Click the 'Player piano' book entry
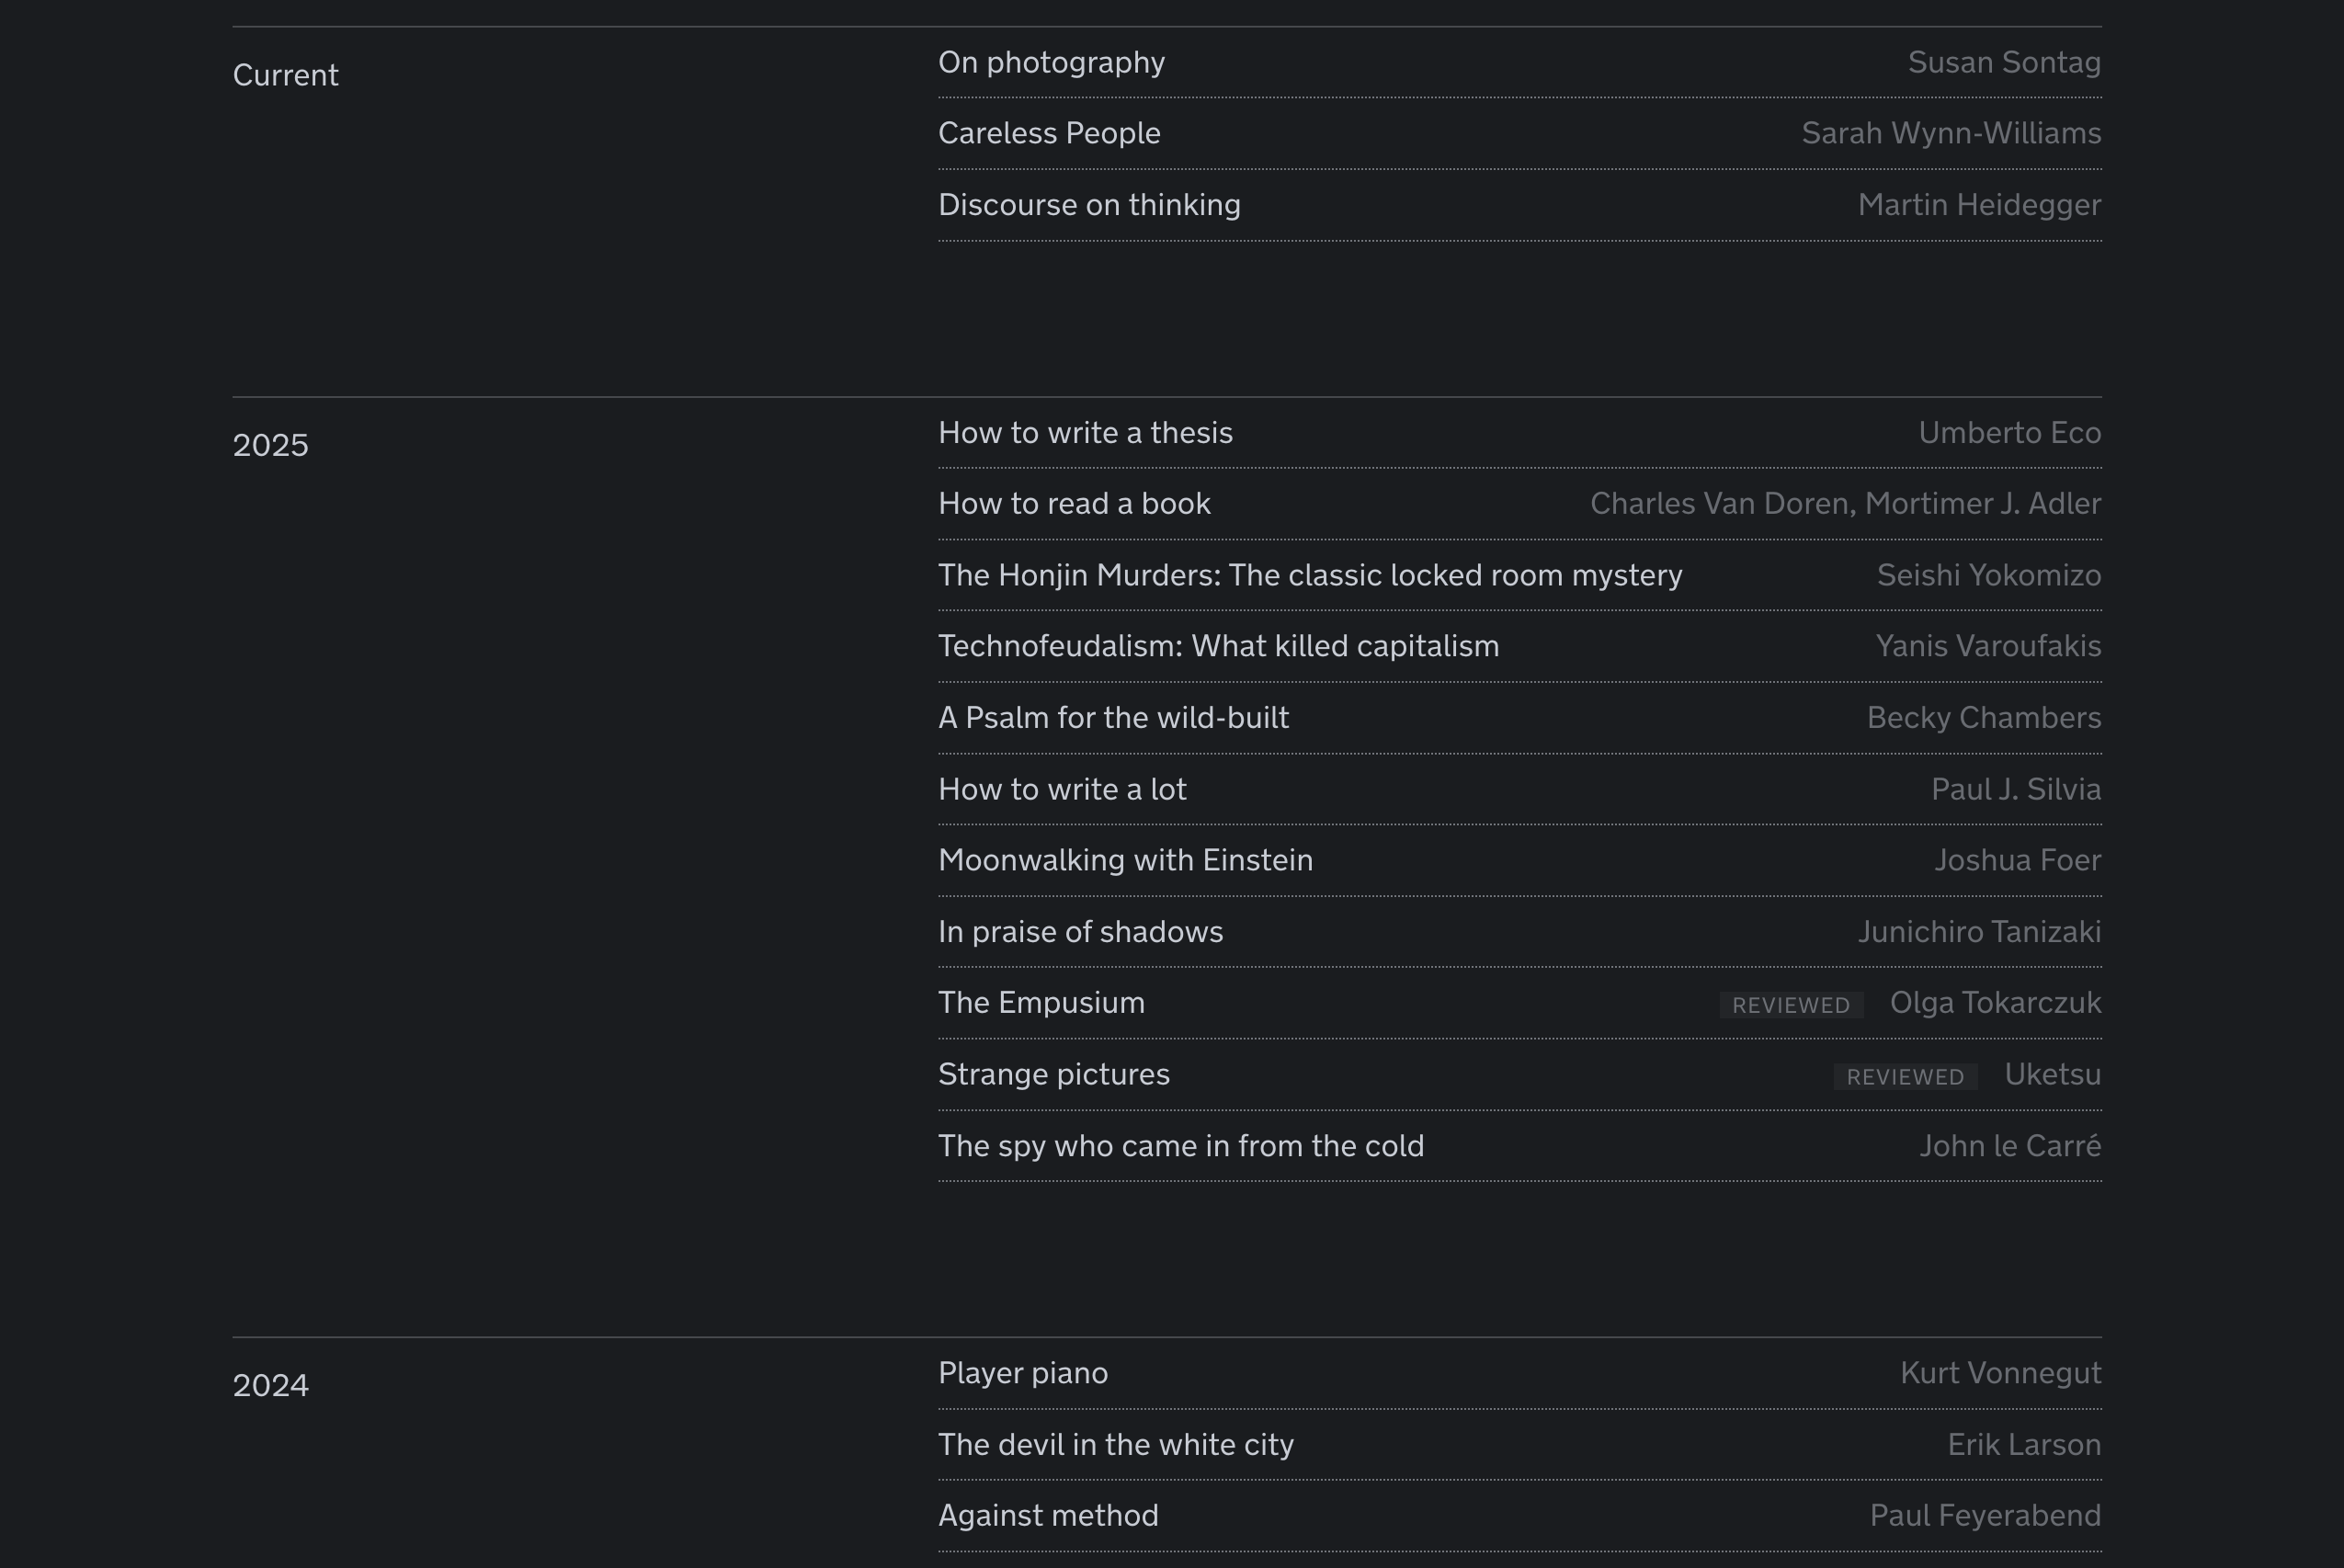The height and width of the screenshot is (1568, 2344). pyautogui.click(x=1022, y=1373)
